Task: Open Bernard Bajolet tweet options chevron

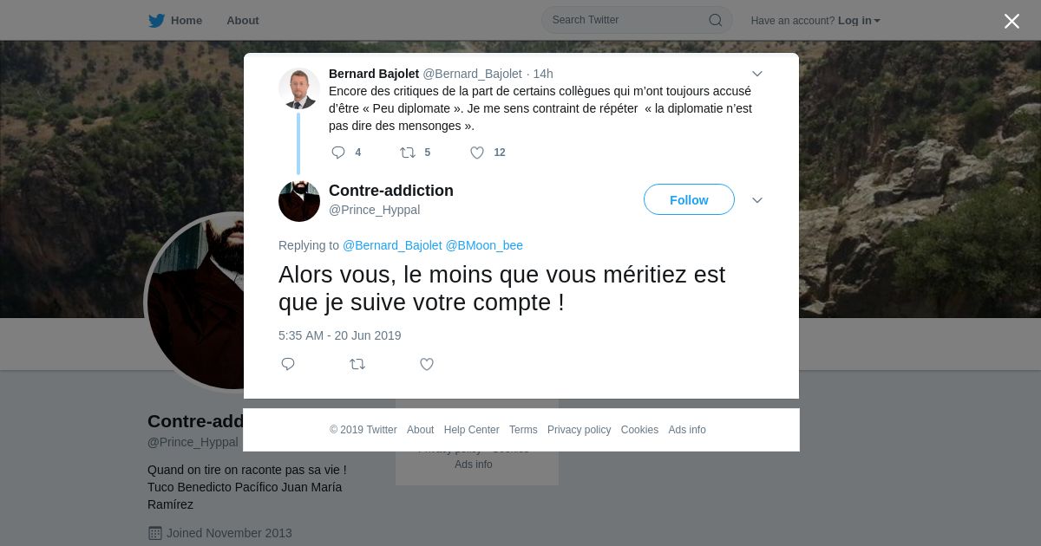Action: point(757,75)
